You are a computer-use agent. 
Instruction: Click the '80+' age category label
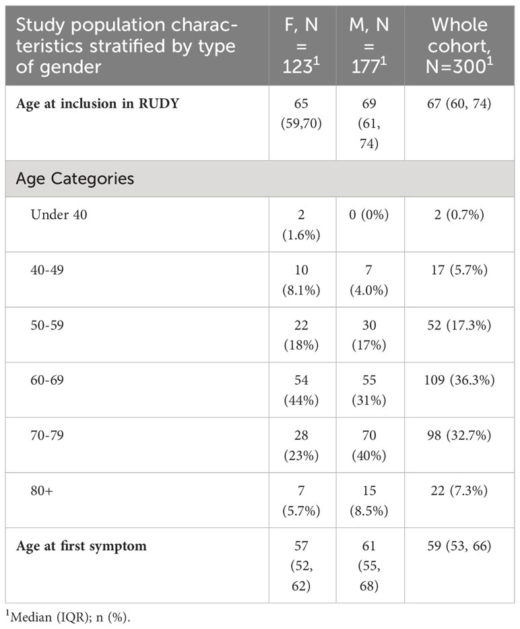tap(42, 490)
